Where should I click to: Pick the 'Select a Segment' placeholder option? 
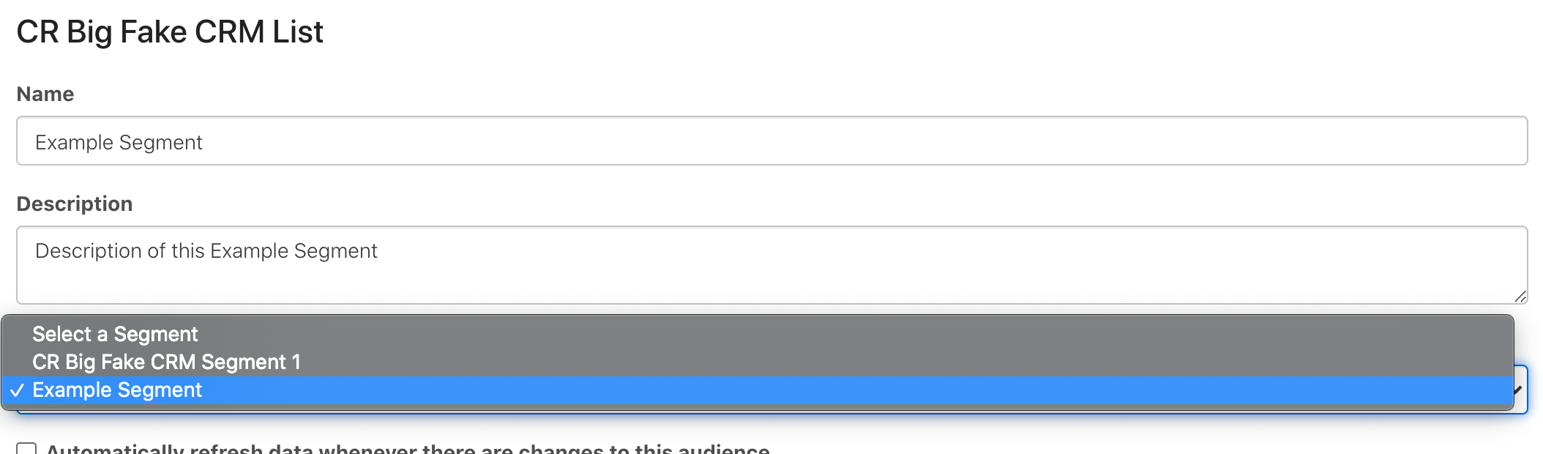point(113,334)
